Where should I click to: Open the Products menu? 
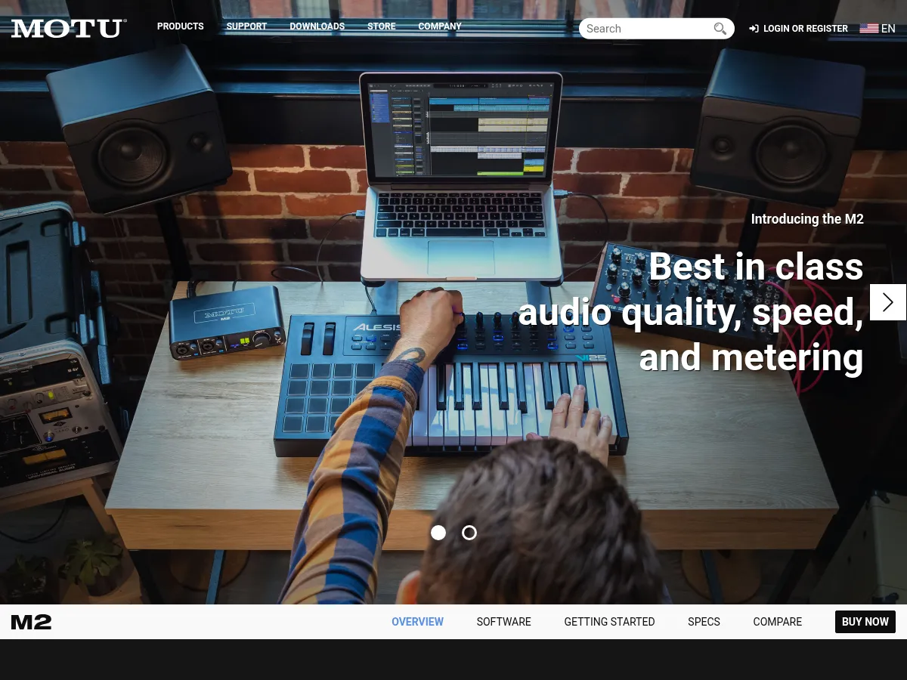(180, 26)
